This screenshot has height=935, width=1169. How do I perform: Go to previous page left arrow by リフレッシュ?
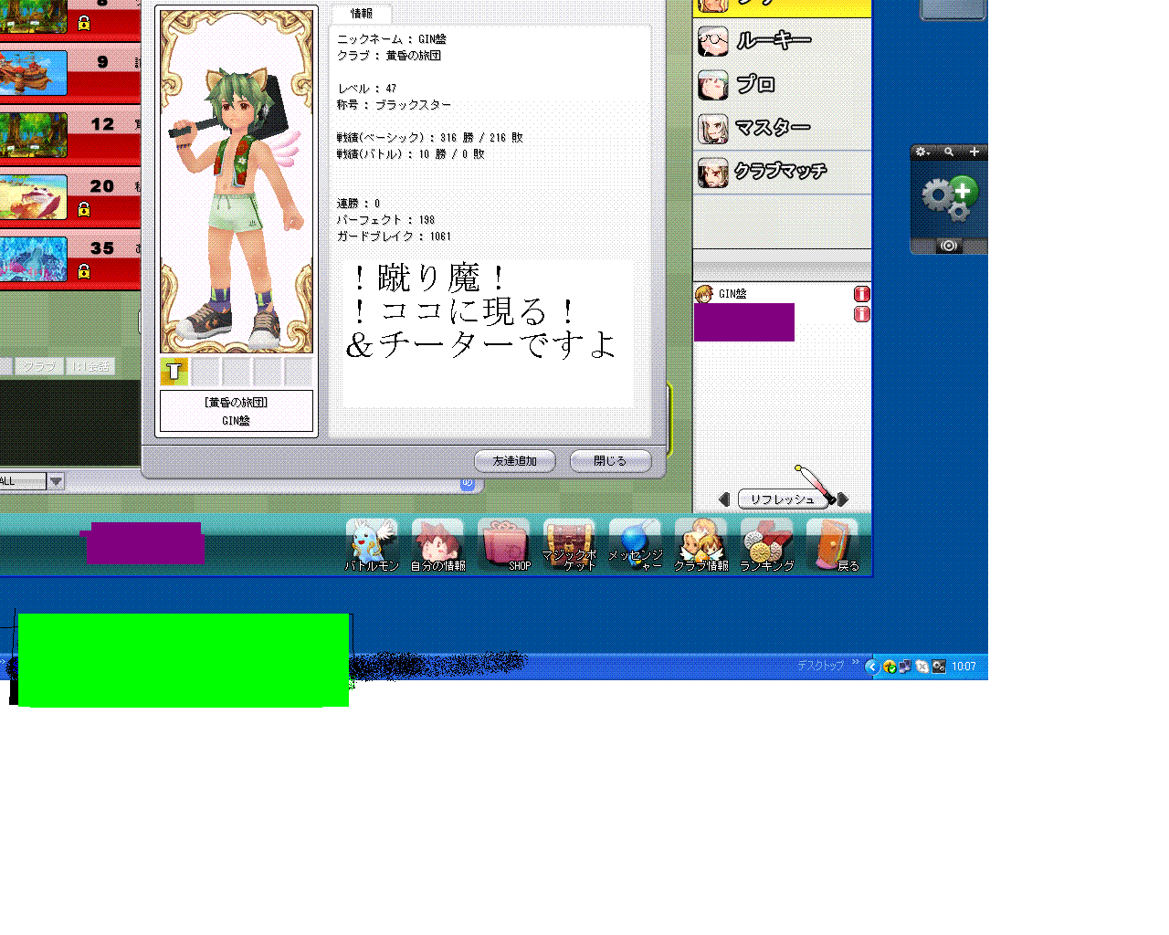(x=724, y=499)
